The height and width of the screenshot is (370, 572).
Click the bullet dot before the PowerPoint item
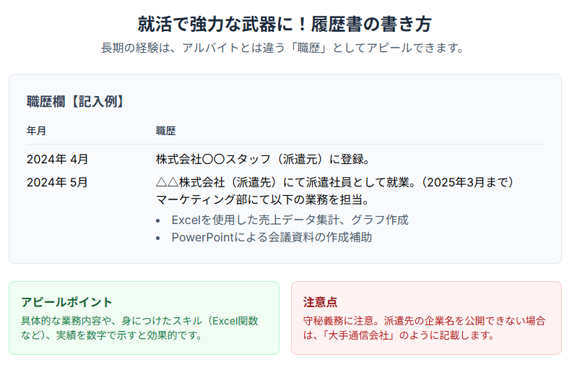click(x=159, y=237)
